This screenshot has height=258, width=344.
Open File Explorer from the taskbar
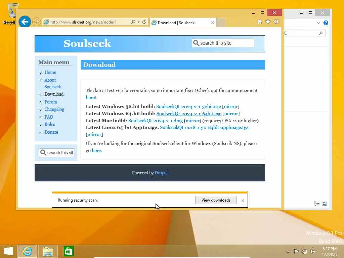pos(48,251)
